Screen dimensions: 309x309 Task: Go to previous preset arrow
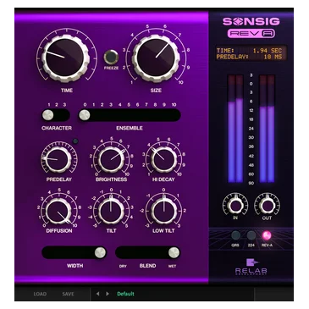point(97,294)
